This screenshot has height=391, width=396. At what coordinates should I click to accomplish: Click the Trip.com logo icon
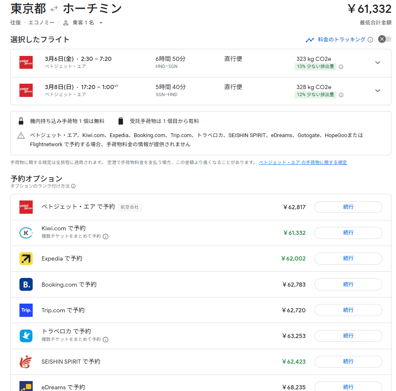[x=26, y=310]
